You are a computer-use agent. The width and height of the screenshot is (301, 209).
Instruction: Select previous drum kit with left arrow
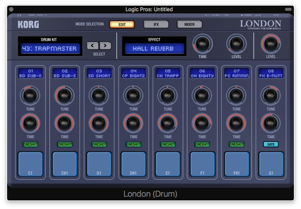point(93,46)
